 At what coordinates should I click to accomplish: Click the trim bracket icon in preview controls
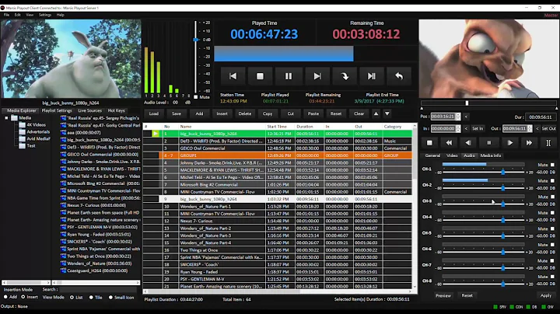[548, 143]
